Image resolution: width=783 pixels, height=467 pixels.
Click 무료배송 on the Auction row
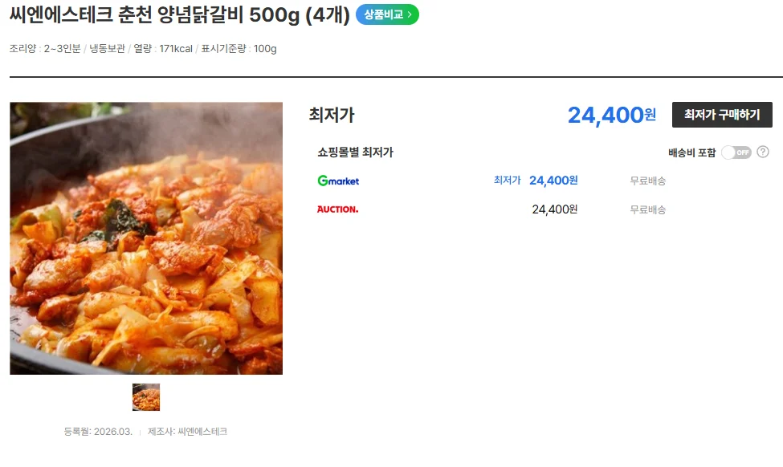[647, 210]
